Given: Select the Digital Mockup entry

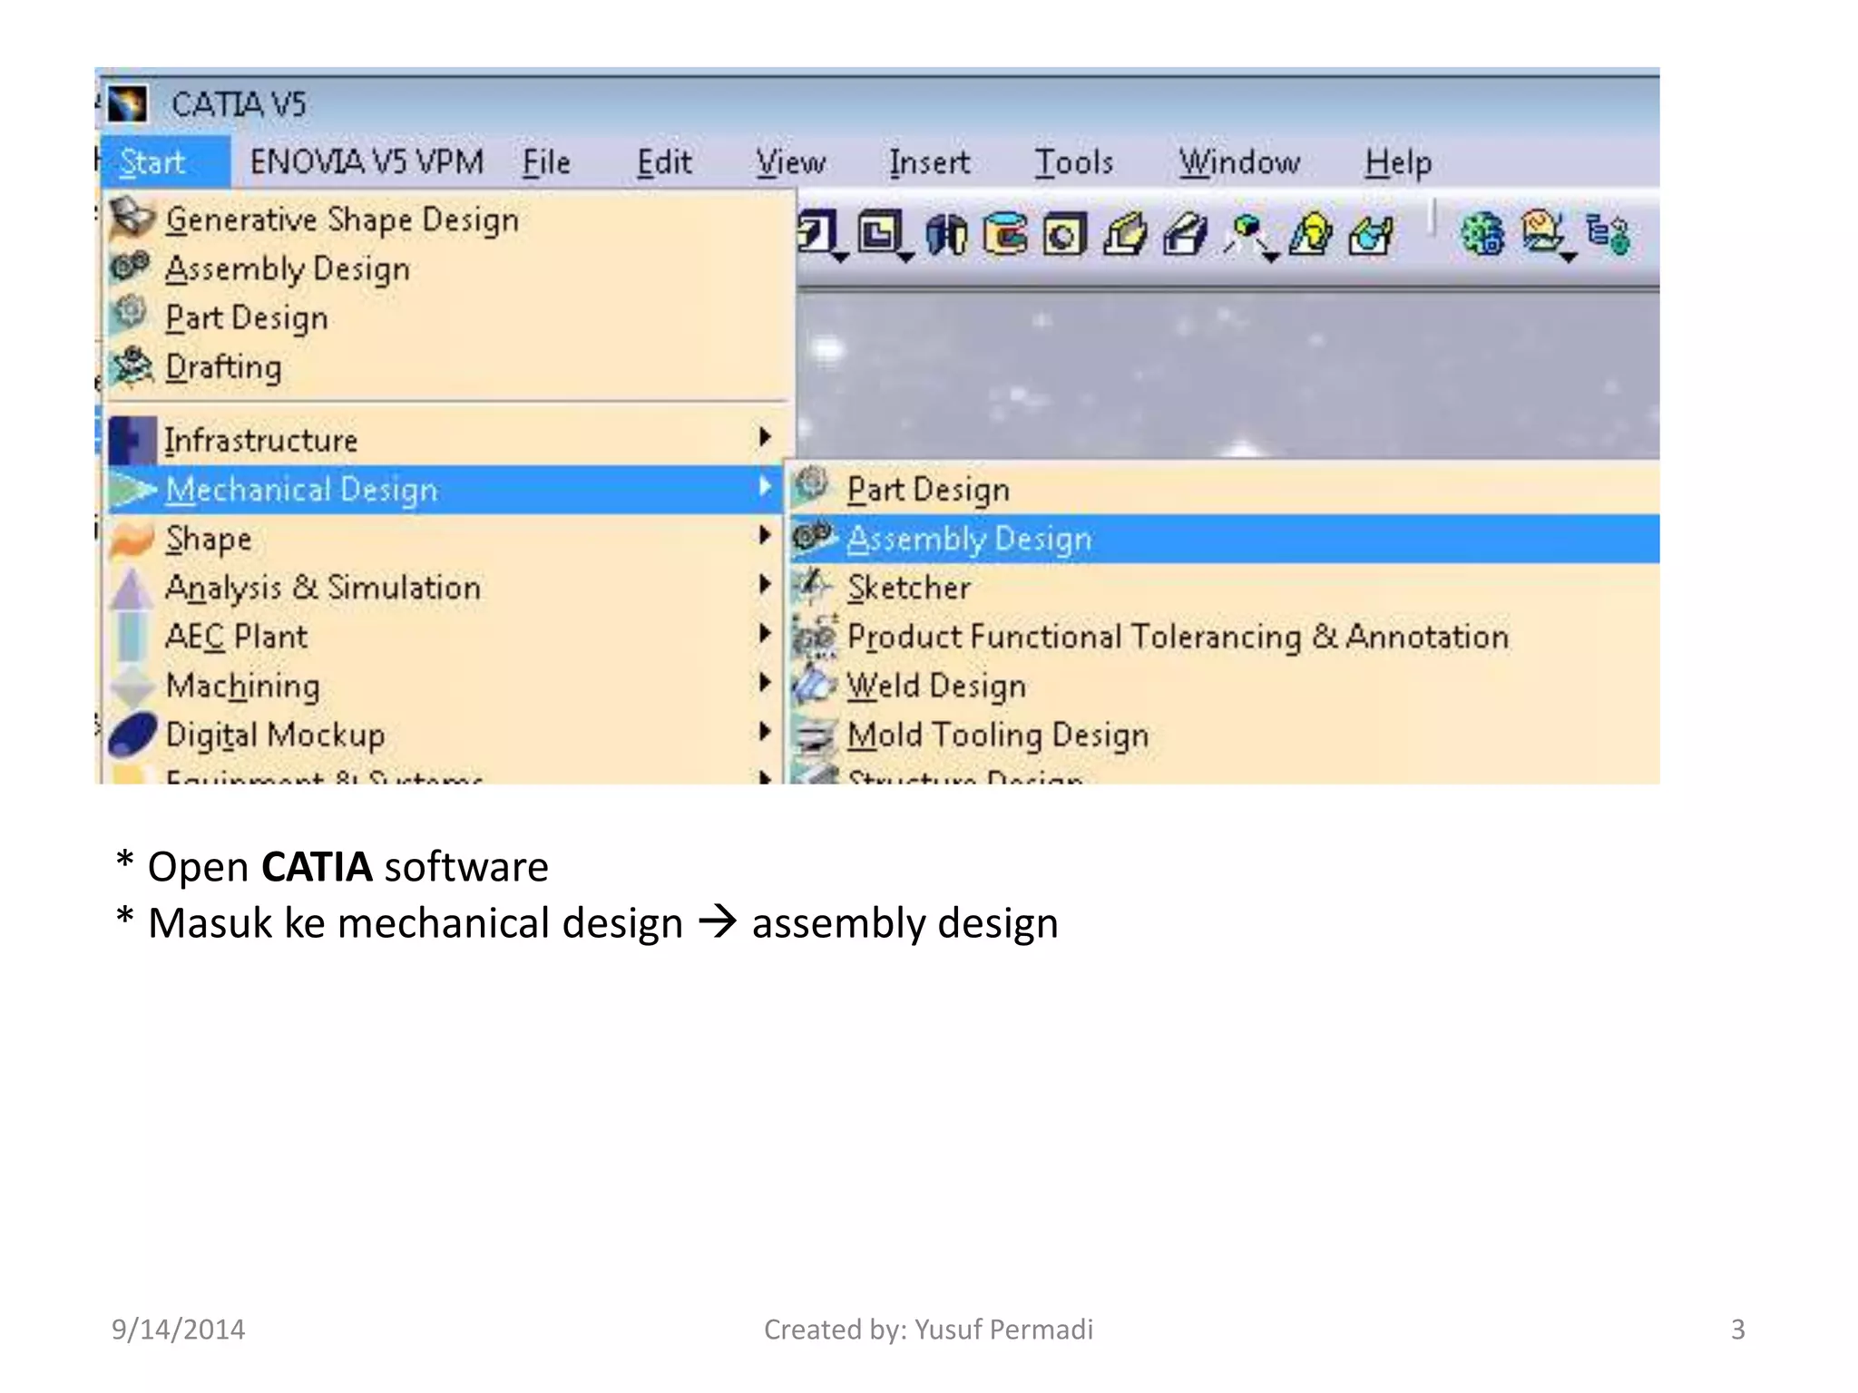Looking at the screenshot, I should point(445,735).
